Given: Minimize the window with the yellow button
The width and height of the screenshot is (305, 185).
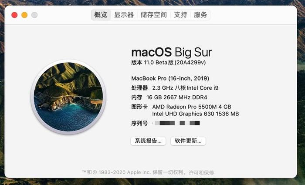Looking at the screenshot, I should 24,15.
